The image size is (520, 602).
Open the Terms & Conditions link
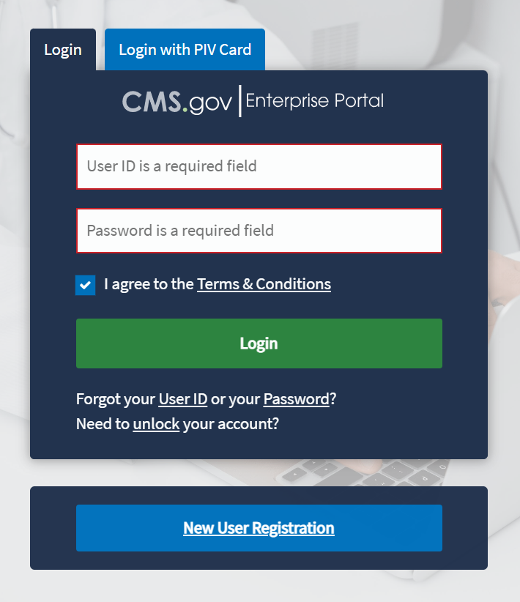[264, 284]
